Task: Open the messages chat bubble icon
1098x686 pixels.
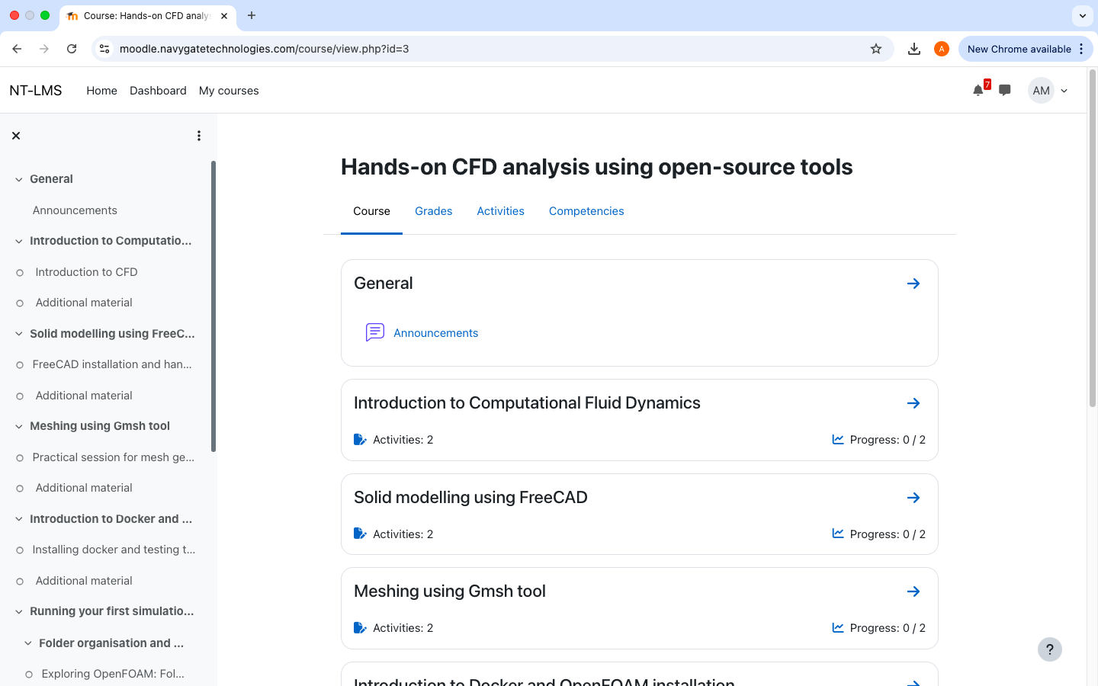Action: point(1004,90)
